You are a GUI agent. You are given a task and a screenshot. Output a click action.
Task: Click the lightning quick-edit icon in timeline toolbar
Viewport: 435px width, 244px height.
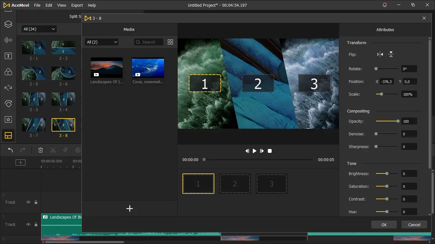[x=65, y=150]
